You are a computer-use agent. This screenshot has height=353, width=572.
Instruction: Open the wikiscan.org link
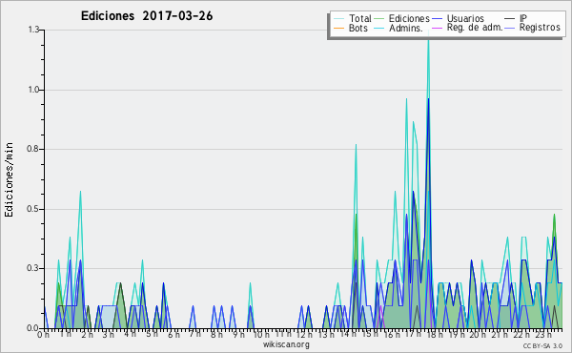pos(286,344)
